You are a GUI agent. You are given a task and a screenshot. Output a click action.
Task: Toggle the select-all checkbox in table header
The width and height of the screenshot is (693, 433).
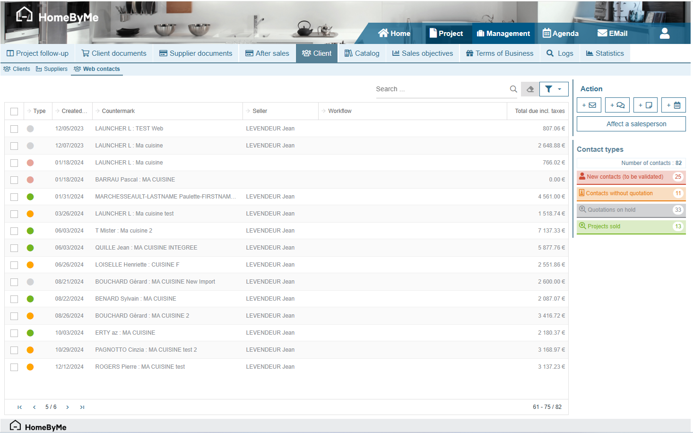14,112
